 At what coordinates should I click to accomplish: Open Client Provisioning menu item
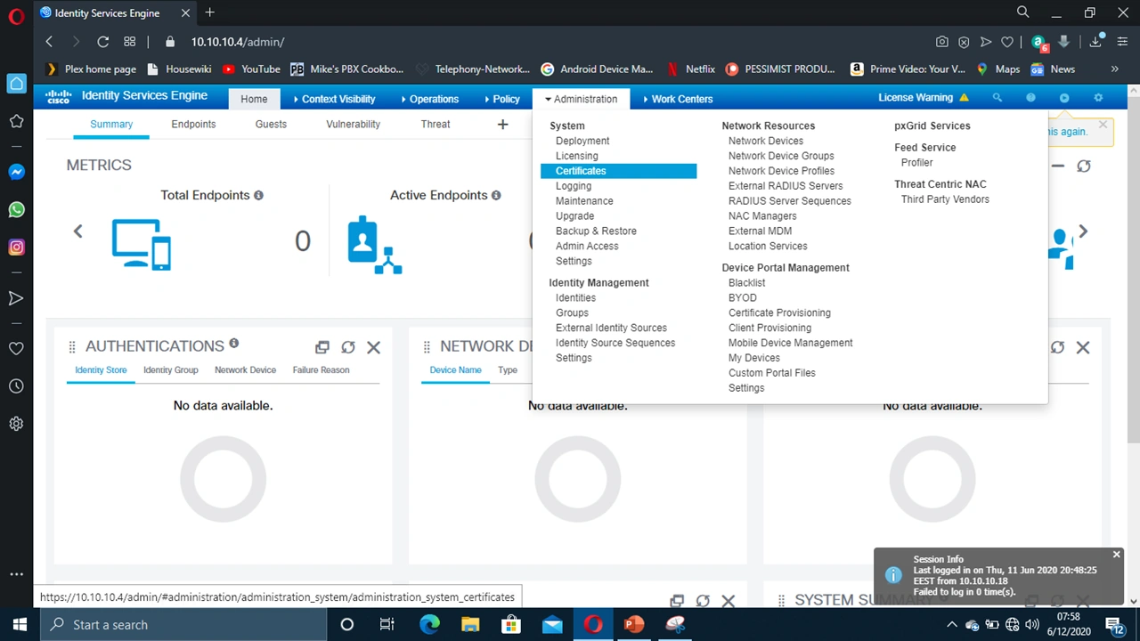click(x=769, y=328)
